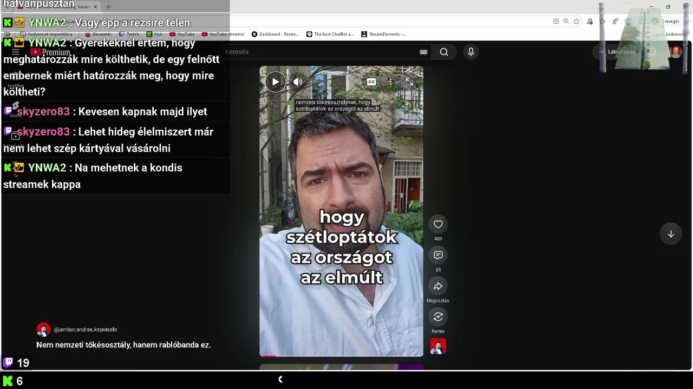
Task: Open the favorites list icon
Action: (603, 21)
